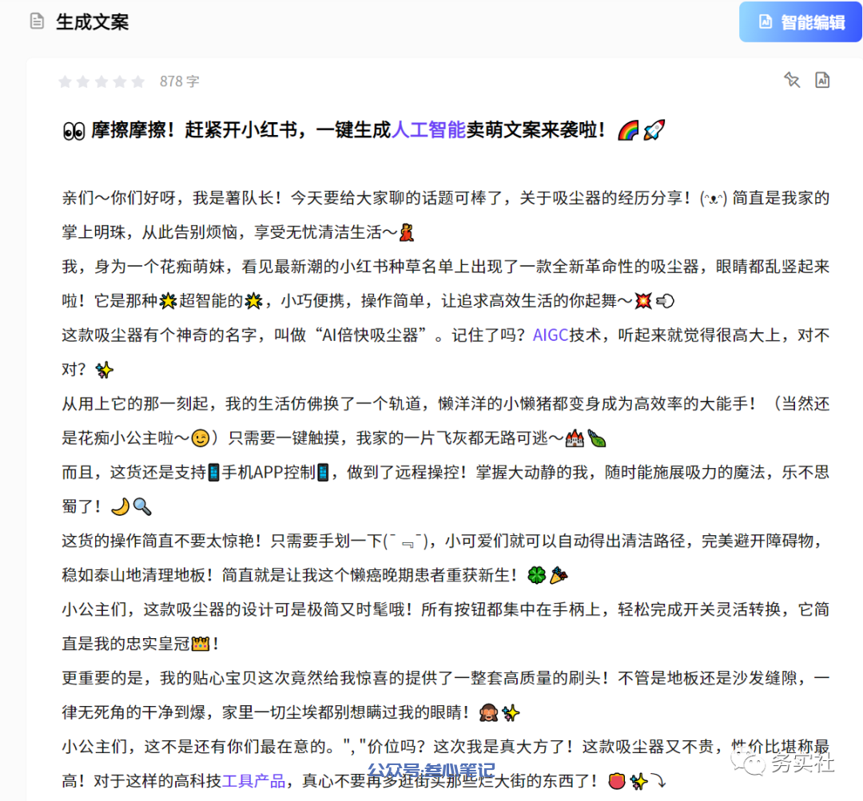Click the text 亲们～你们好呀
This screenshot has width=863, height=801.
click(118, 198)
